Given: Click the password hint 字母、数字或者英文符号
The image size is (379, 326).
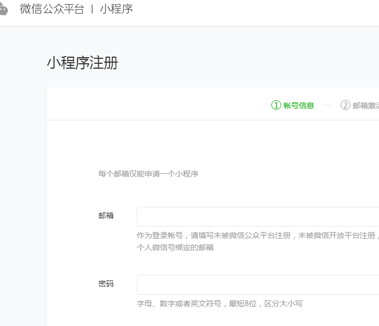Looking at the screenshot, I should [x=220, y=303].
